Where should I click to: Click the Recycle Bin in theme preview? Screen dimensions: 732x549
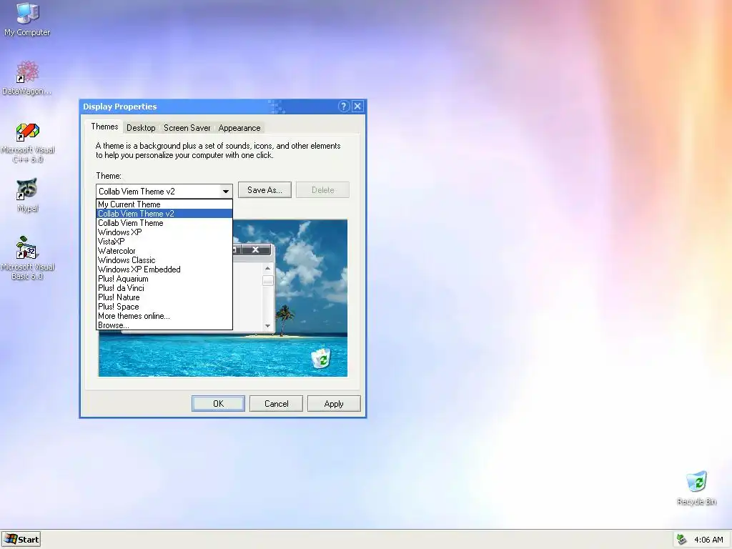321,359
